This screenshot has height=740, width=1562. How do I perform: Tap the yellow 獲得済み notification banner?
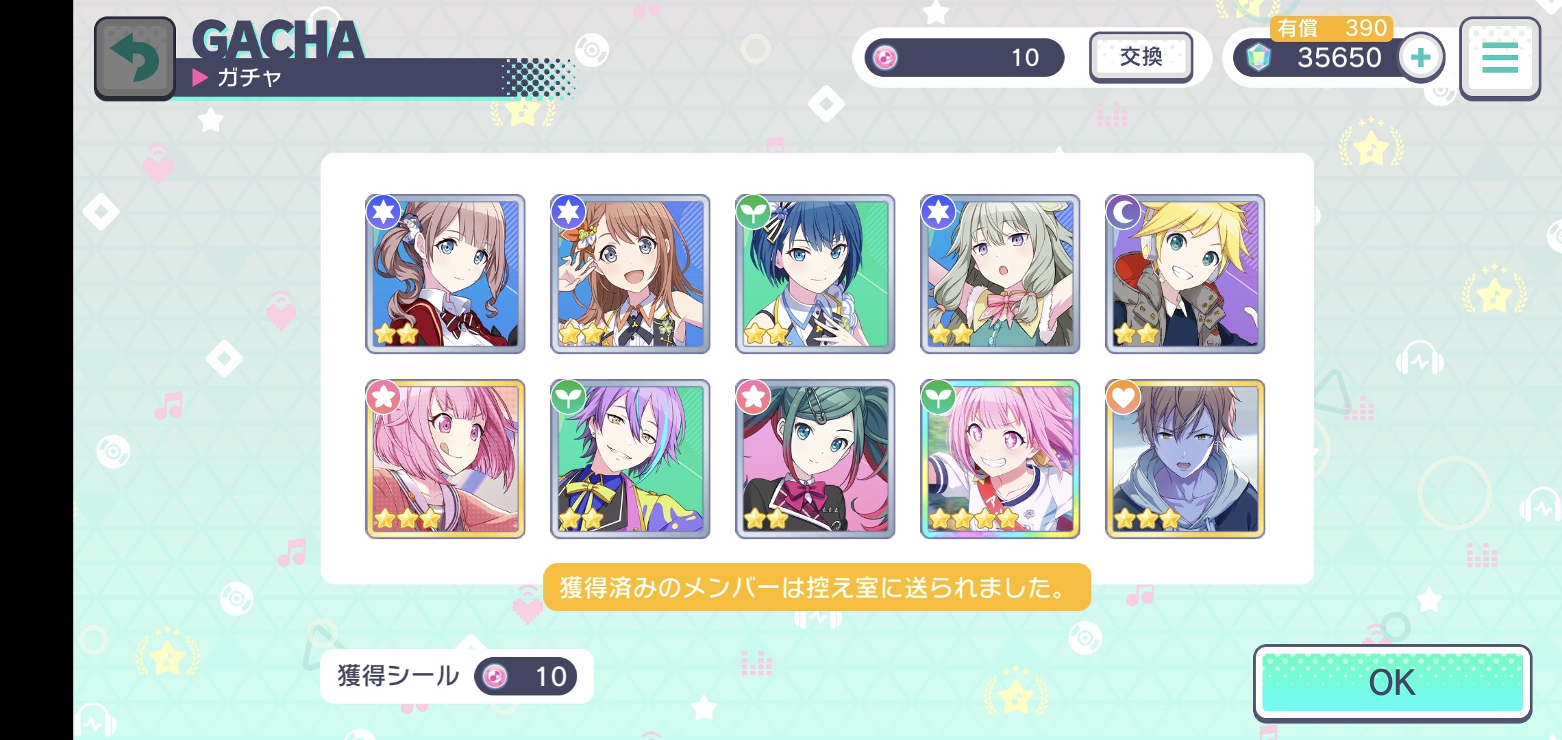click(x=817, y=587)
